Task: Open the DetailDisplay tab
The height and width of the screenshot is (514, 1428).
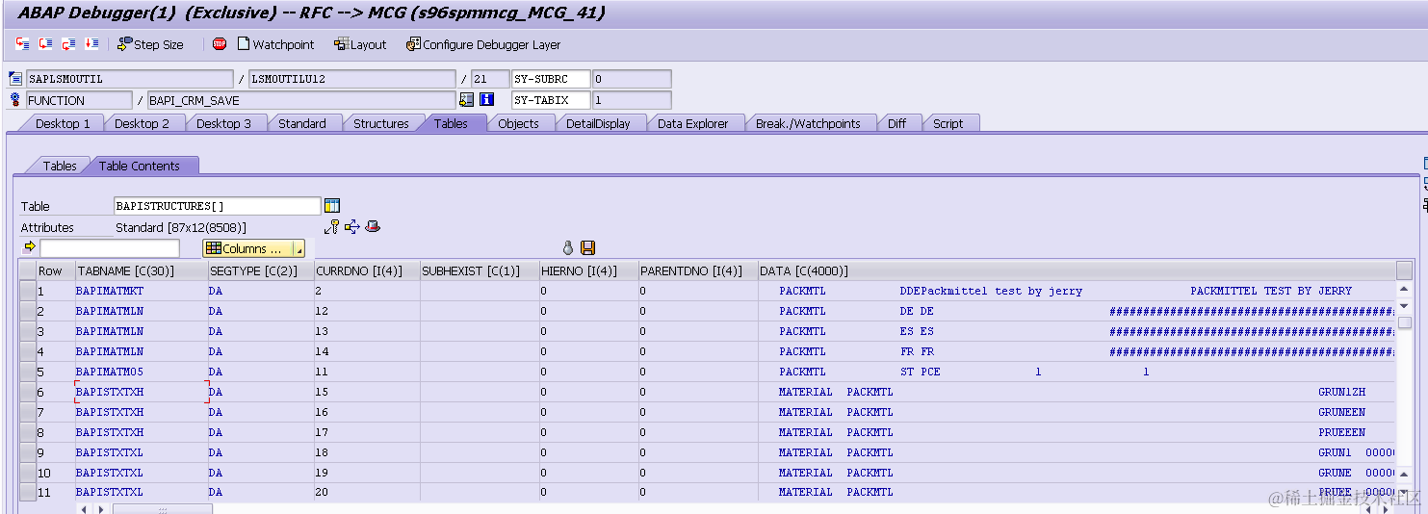Action: 598,123
